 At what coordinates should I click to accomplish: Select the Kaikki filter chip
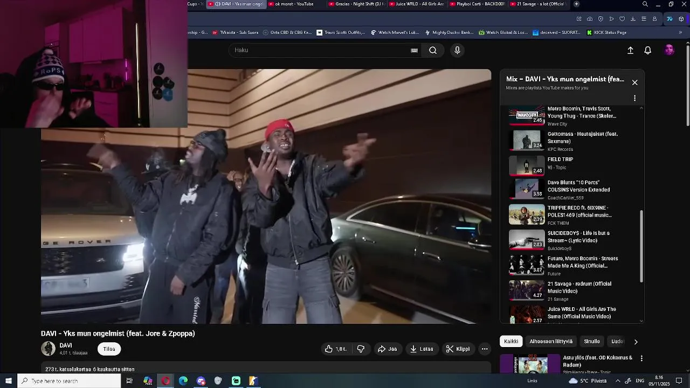511,341
